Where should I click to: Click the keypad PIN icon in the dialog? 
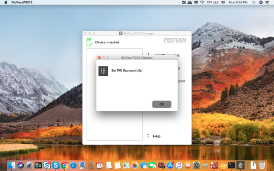(103, 71)
